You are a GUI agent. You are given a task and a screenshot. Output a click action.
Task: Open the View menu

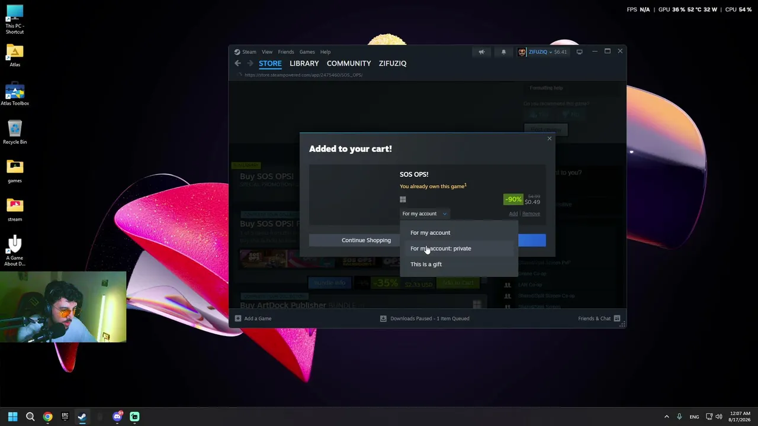pos(267,52)
